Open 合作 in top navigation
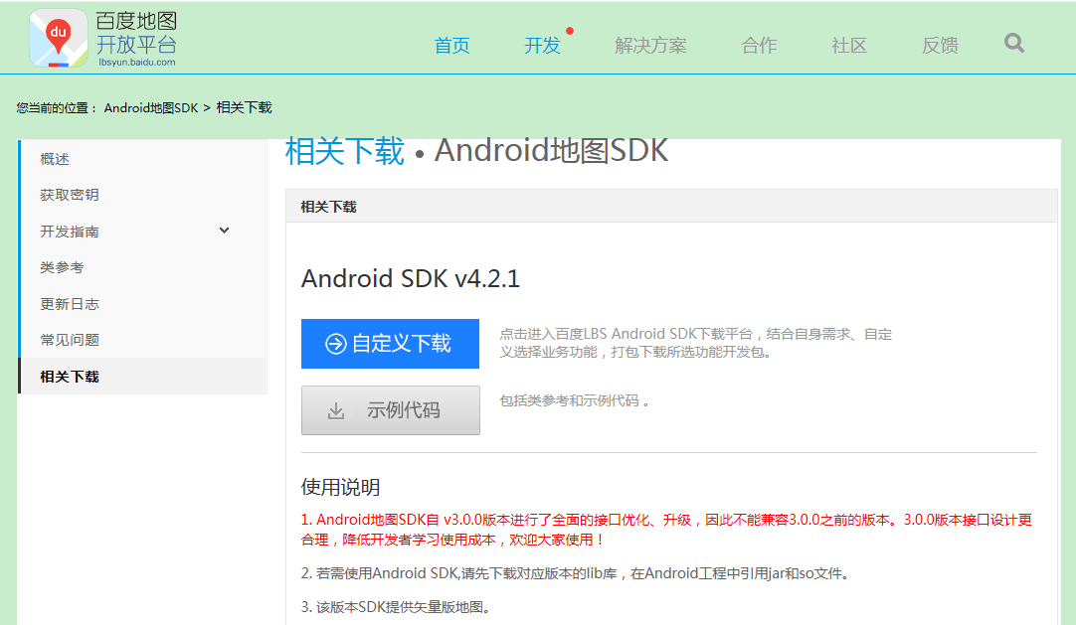This screenshot has width=1076, height=625. pos(759,46)
